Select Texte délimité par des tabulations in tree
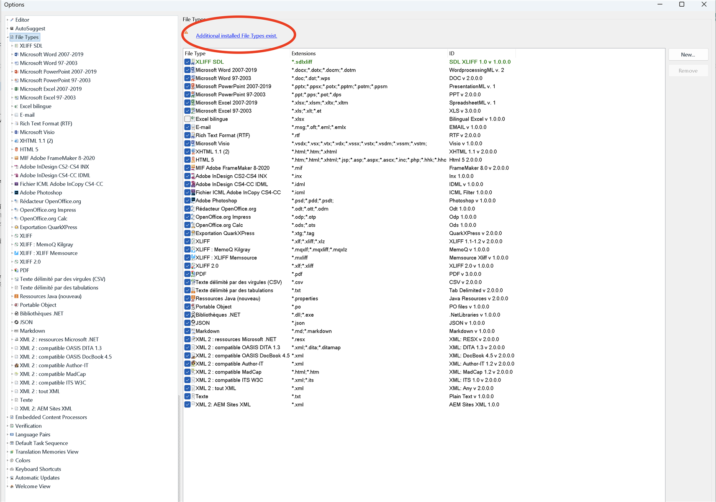 point(59,287)
